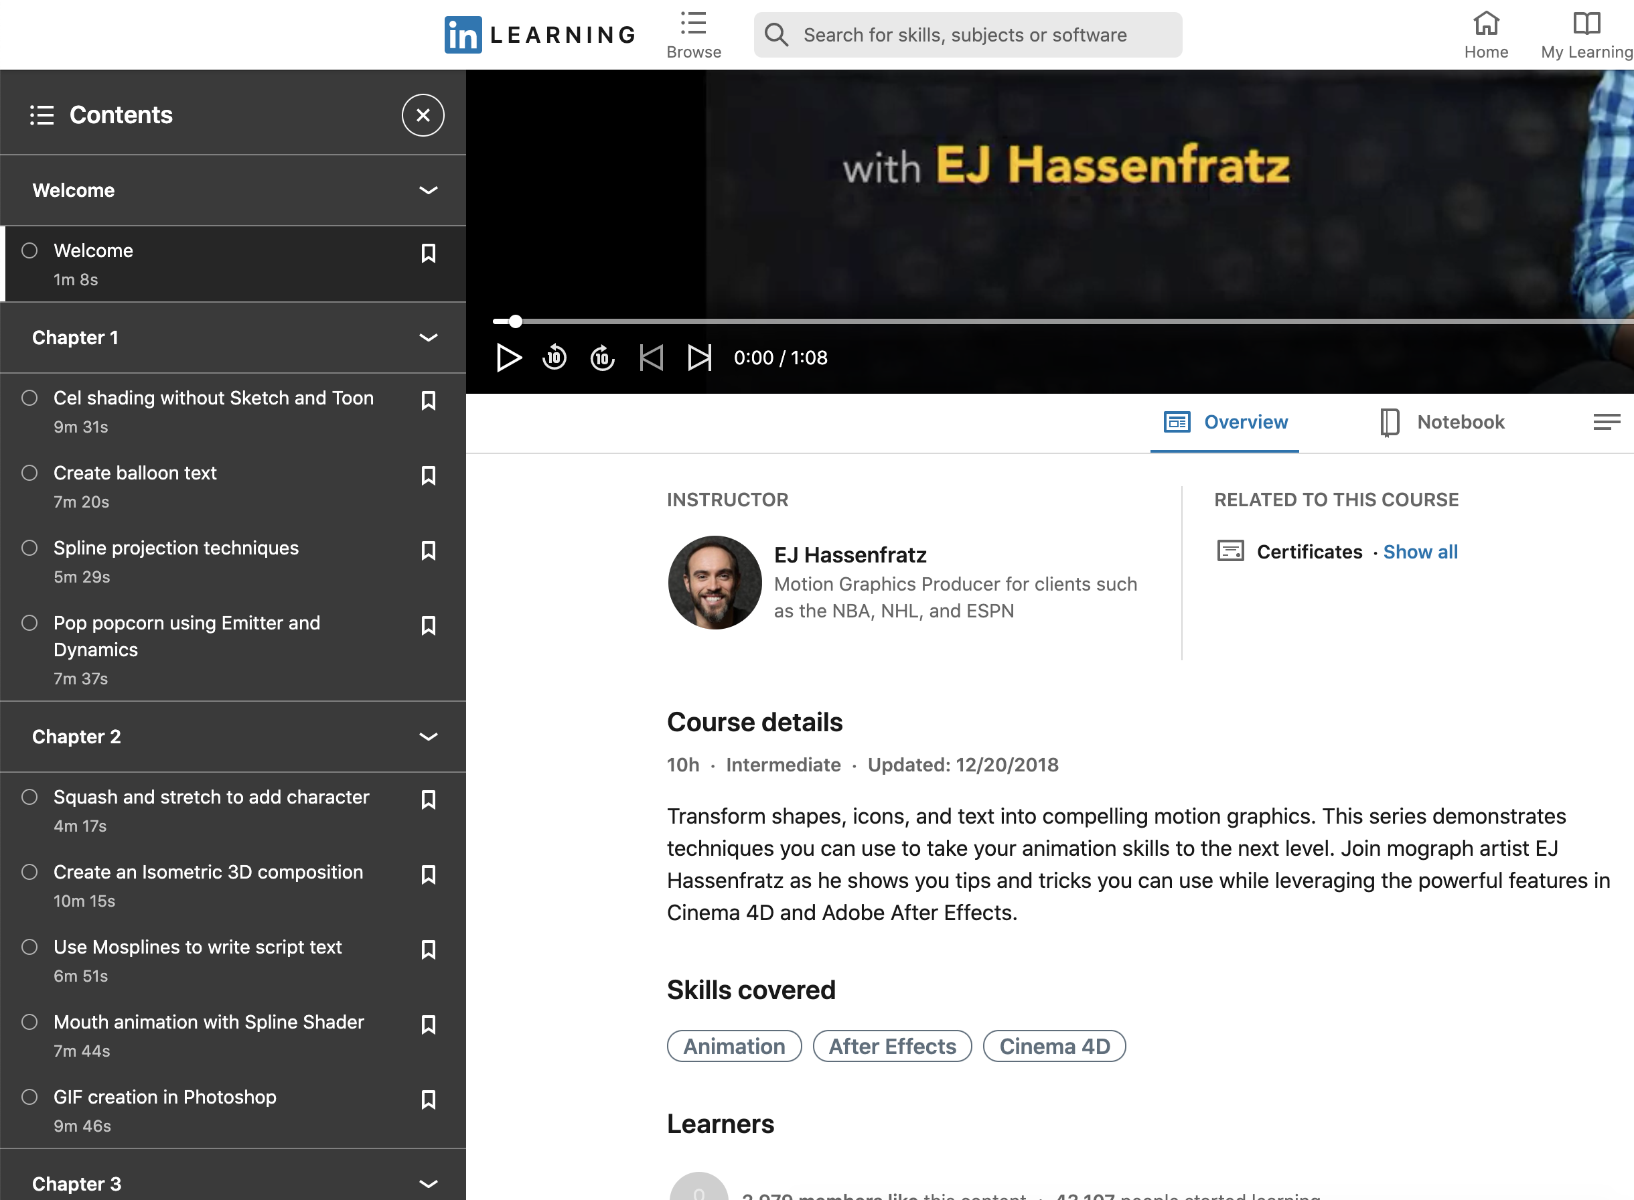Collapse the Welcome section

(429, 190)
